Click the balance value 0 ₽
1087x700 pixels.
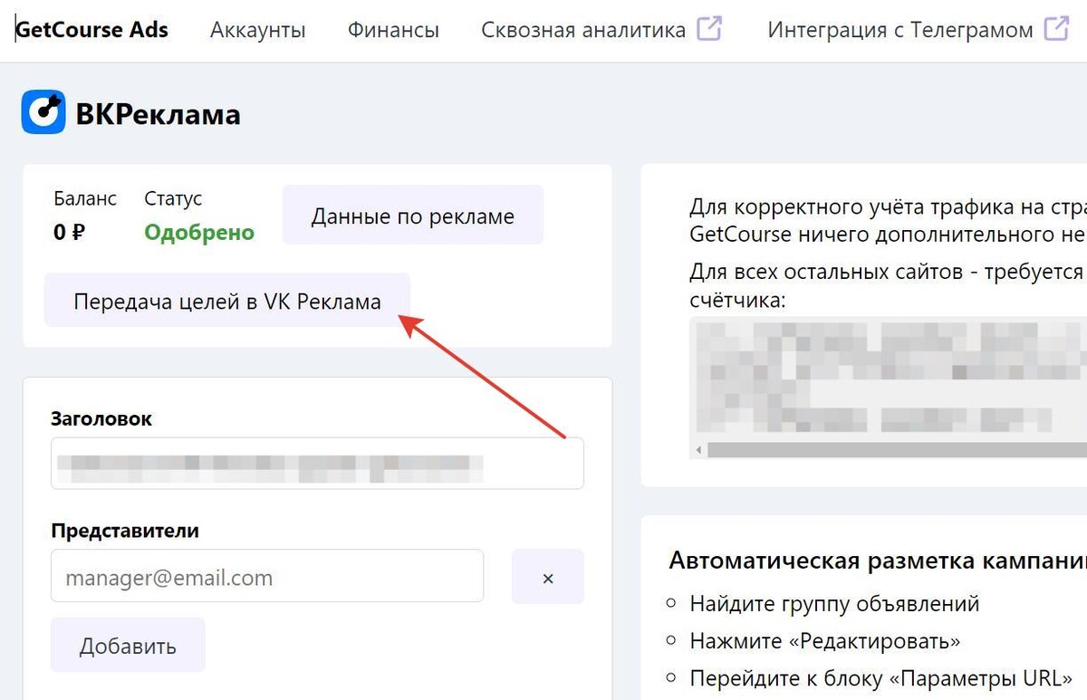(70, 233)
